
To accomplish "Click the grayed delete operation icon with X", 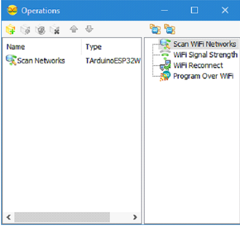I will [x=55, y=29].
